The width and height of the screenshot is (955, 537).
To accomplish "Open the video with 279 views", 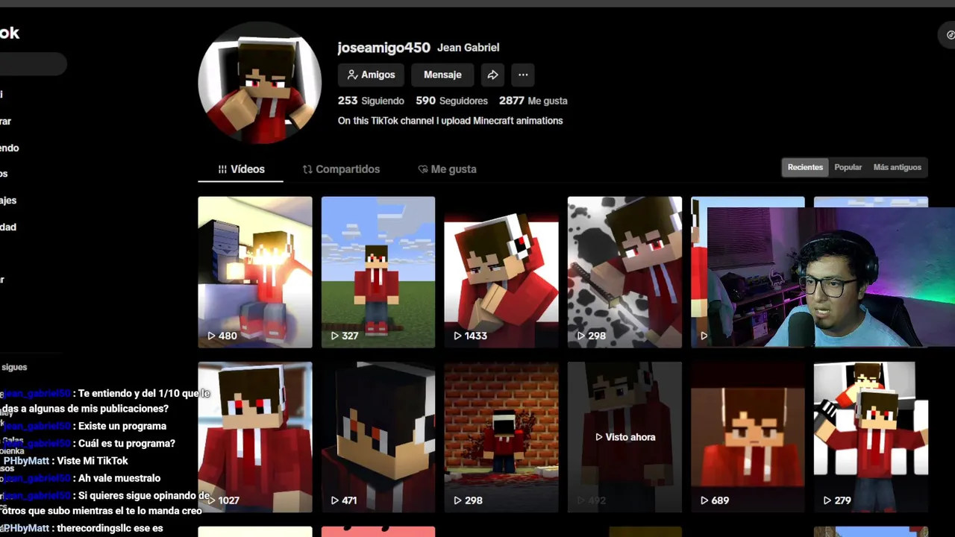I will tap(871, 437).
